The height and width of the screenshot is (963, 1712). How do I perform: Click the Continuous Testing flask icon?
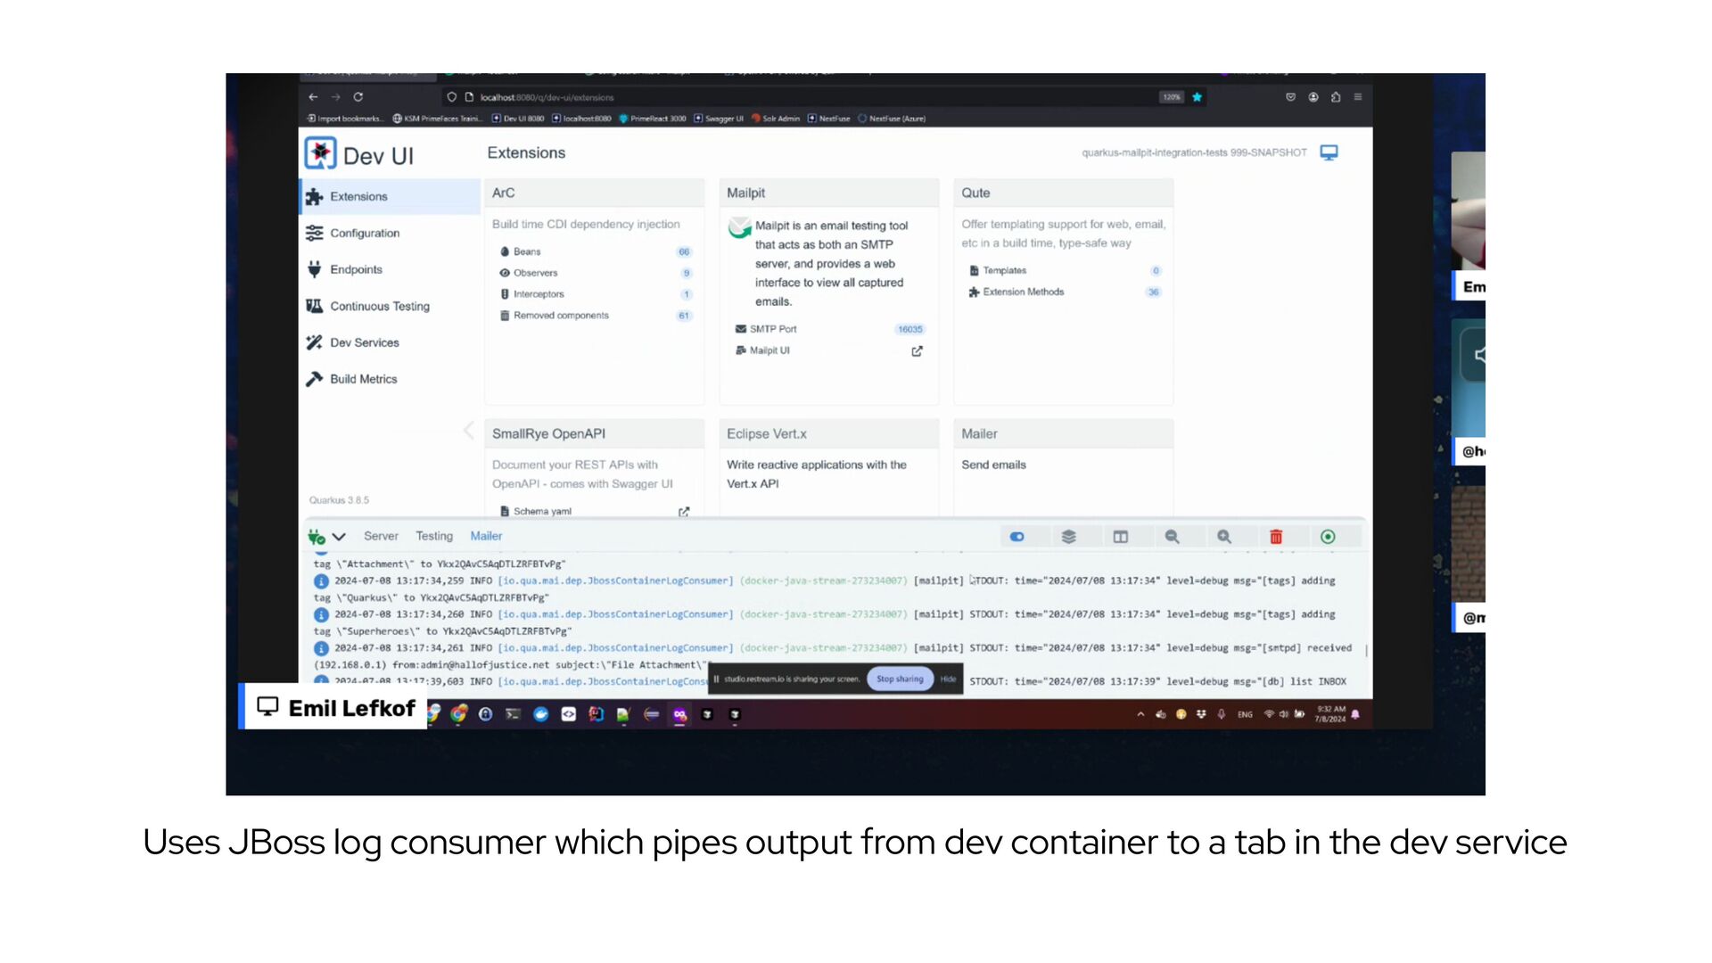(x=314, y=306)
